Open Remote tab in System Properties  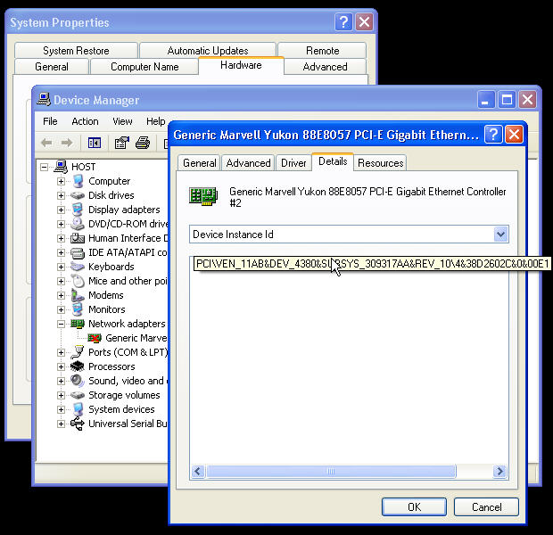[322, 51]
